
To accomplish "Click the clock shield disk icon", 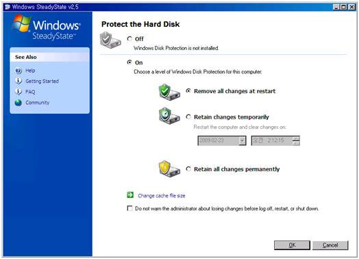I will point(169,116).
